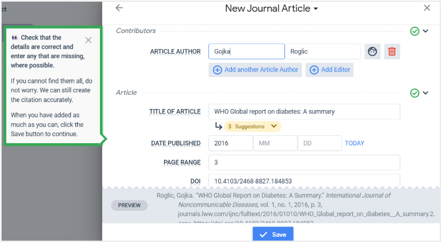442x243 pixels.
Task: Edit the author last name Roglic field
Action: coord(323,51)
